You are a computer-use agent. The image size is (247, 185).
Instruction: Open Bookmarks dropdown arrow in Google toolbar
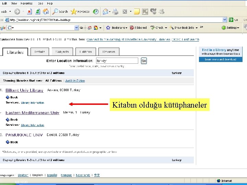126,28
